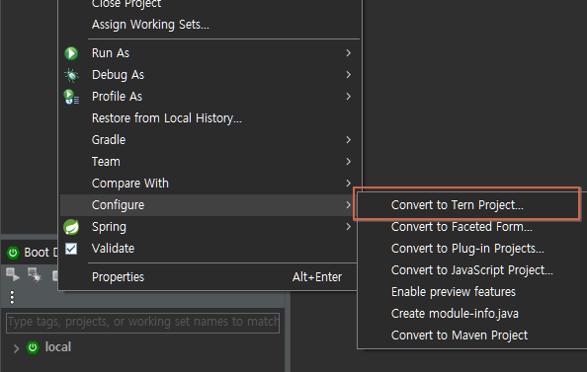
Task: Open the three-dot view menu in Boot Dashboard
Action: pyautogui.click(x=13, y=297)
